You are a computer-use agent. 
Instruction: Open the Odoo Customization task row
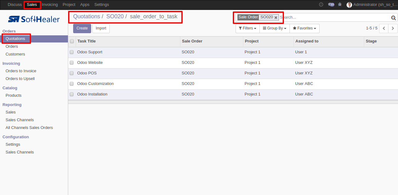233,84
